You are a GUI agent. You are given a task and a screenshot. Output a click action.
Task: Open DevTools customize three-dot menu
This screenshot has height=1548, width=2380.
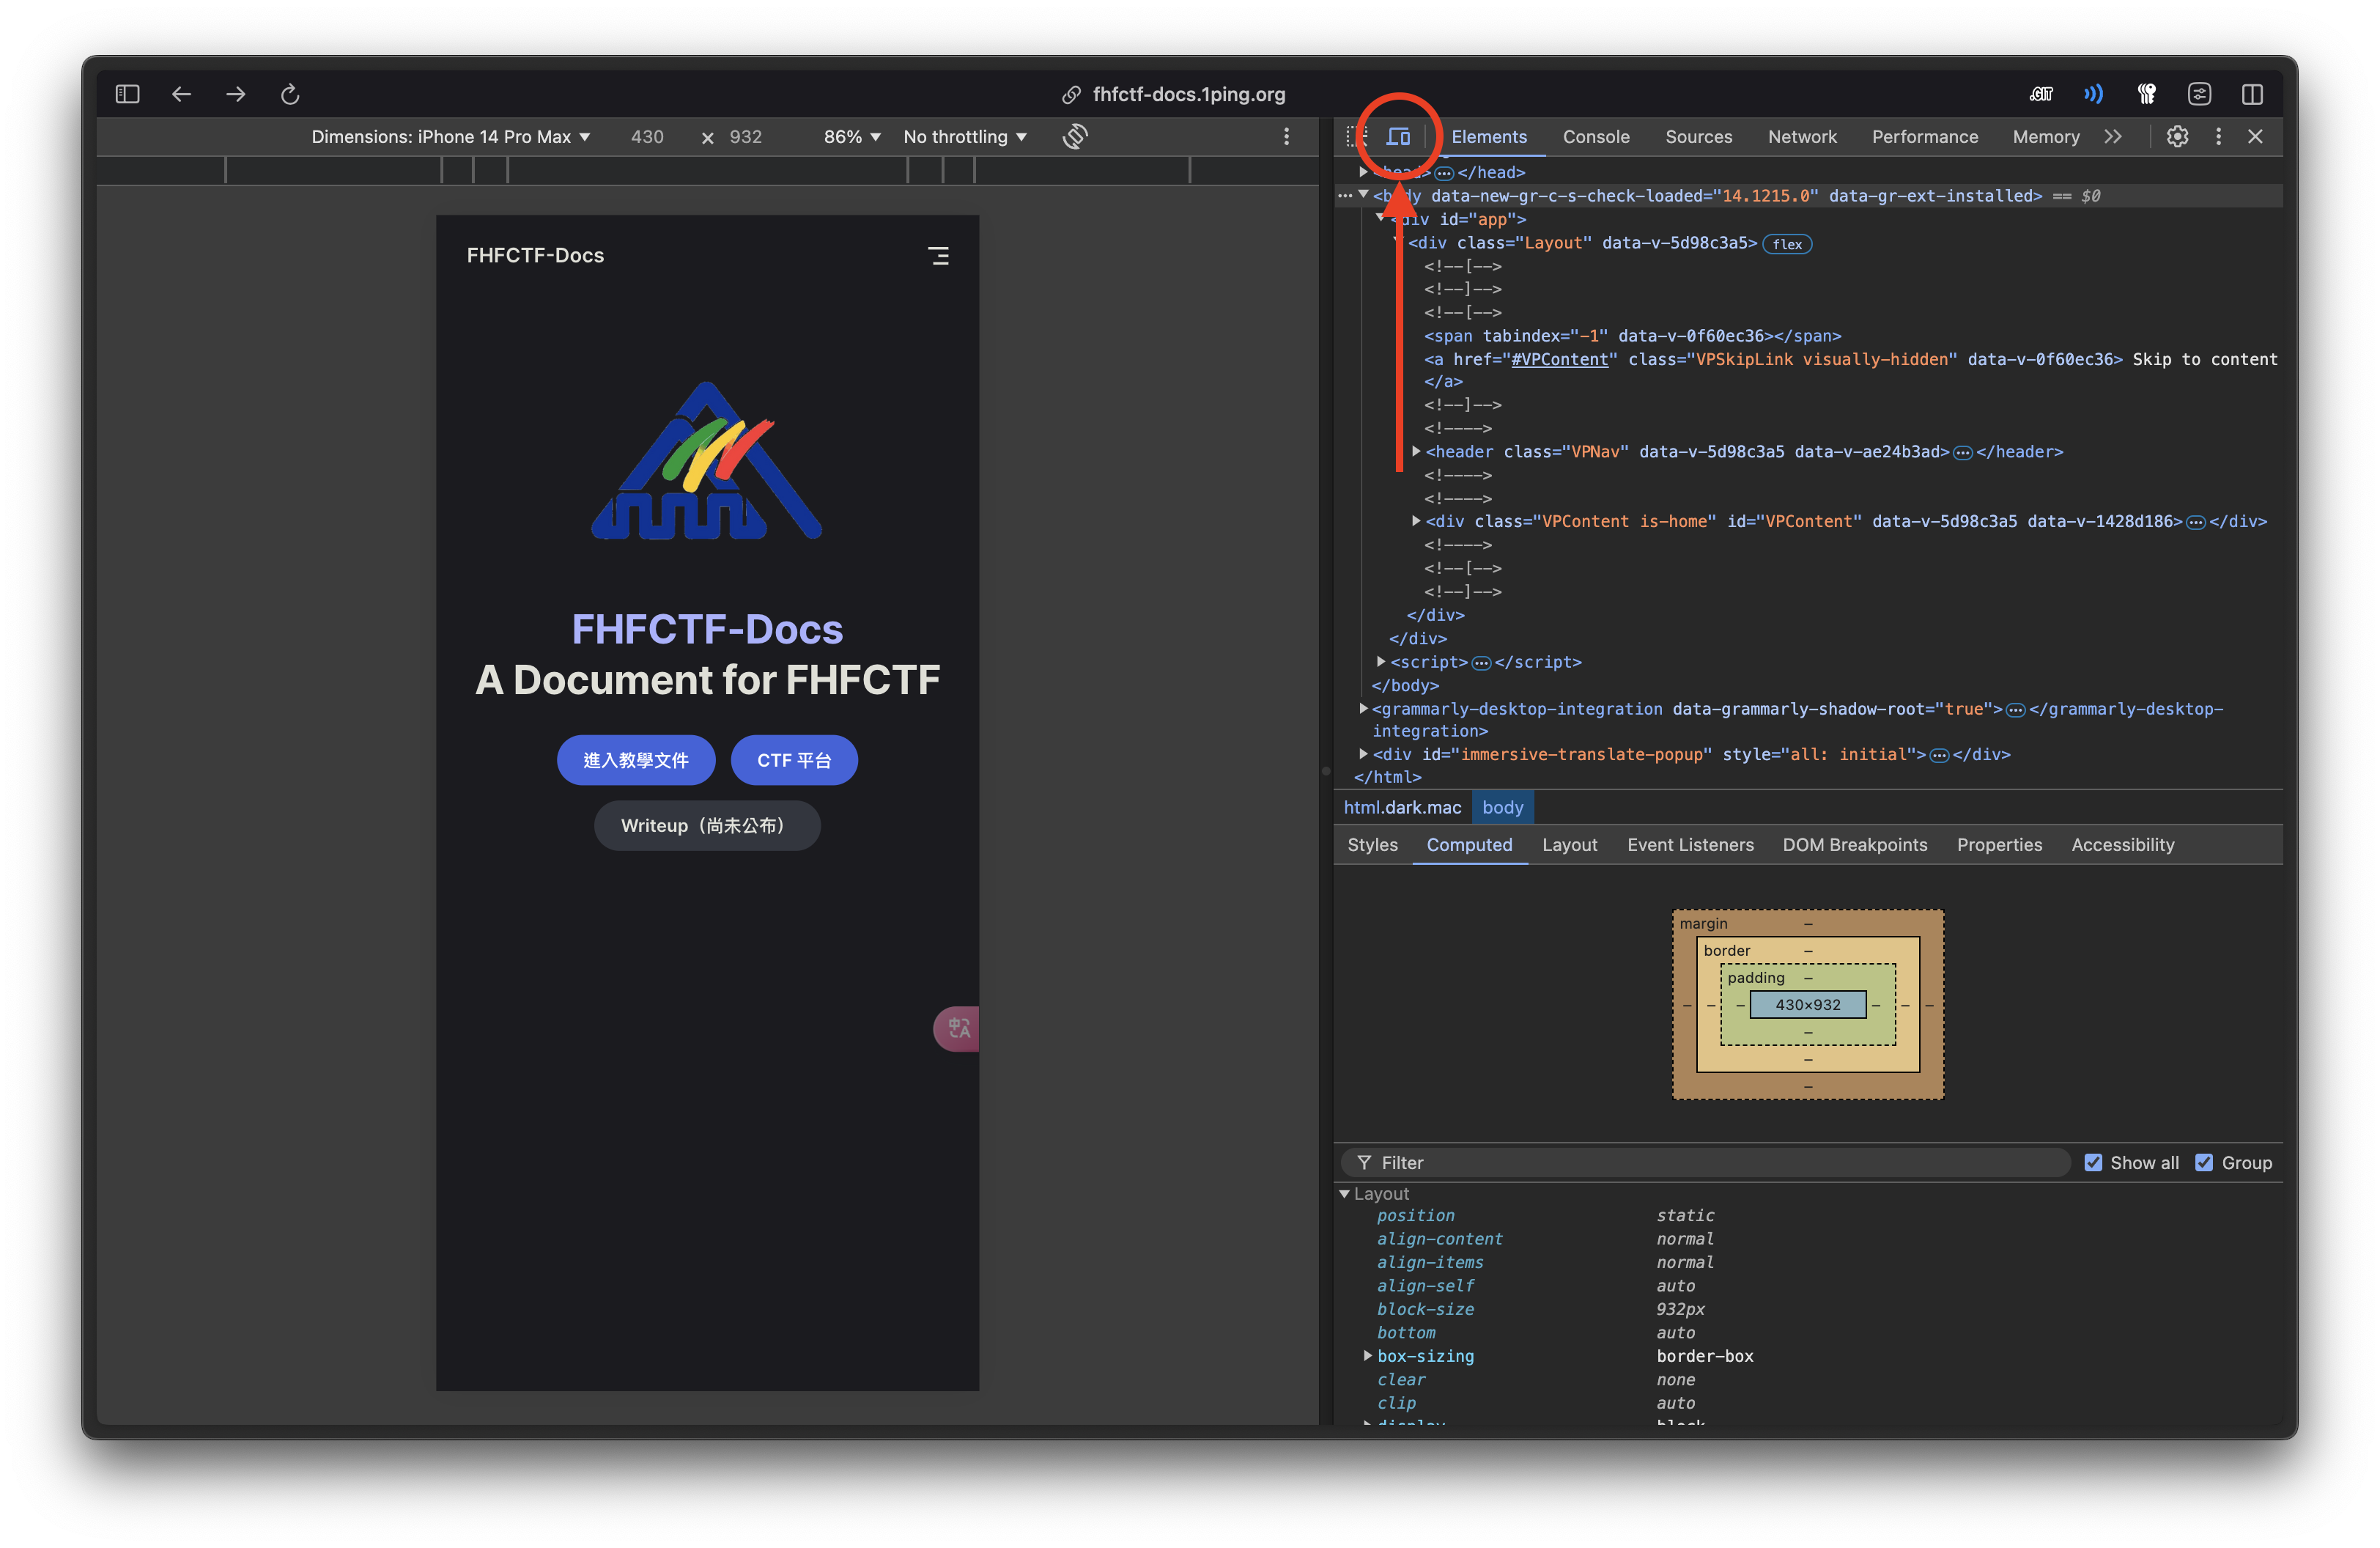pyautogui.click(x=2218, y=137)
